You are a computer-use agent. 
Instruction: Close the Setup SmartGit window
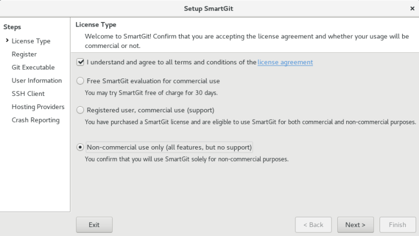pos(412,8)
